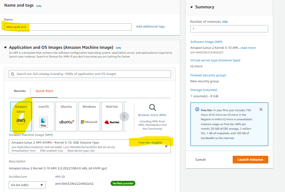Screen dimensions: 285x192
Task: Click the info icon in Free tier box
Action: [x=197, y=109]
